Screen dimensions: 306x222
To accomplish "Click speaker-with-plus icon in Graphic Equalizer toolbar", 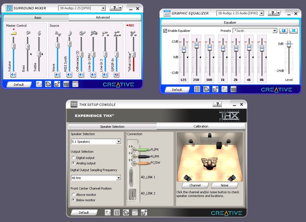I will pos(215,89).
